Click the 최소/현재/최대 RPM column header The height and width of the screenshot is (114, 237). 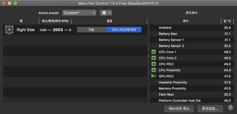[x=55, y=21]
